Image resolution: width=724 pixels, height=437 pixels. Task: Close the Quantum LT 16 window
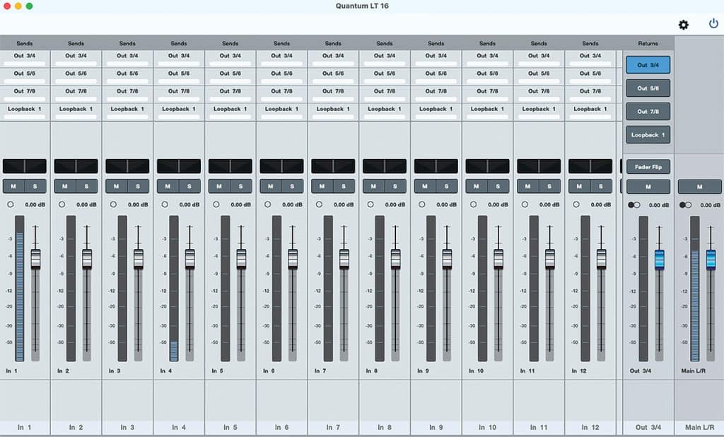7,6
